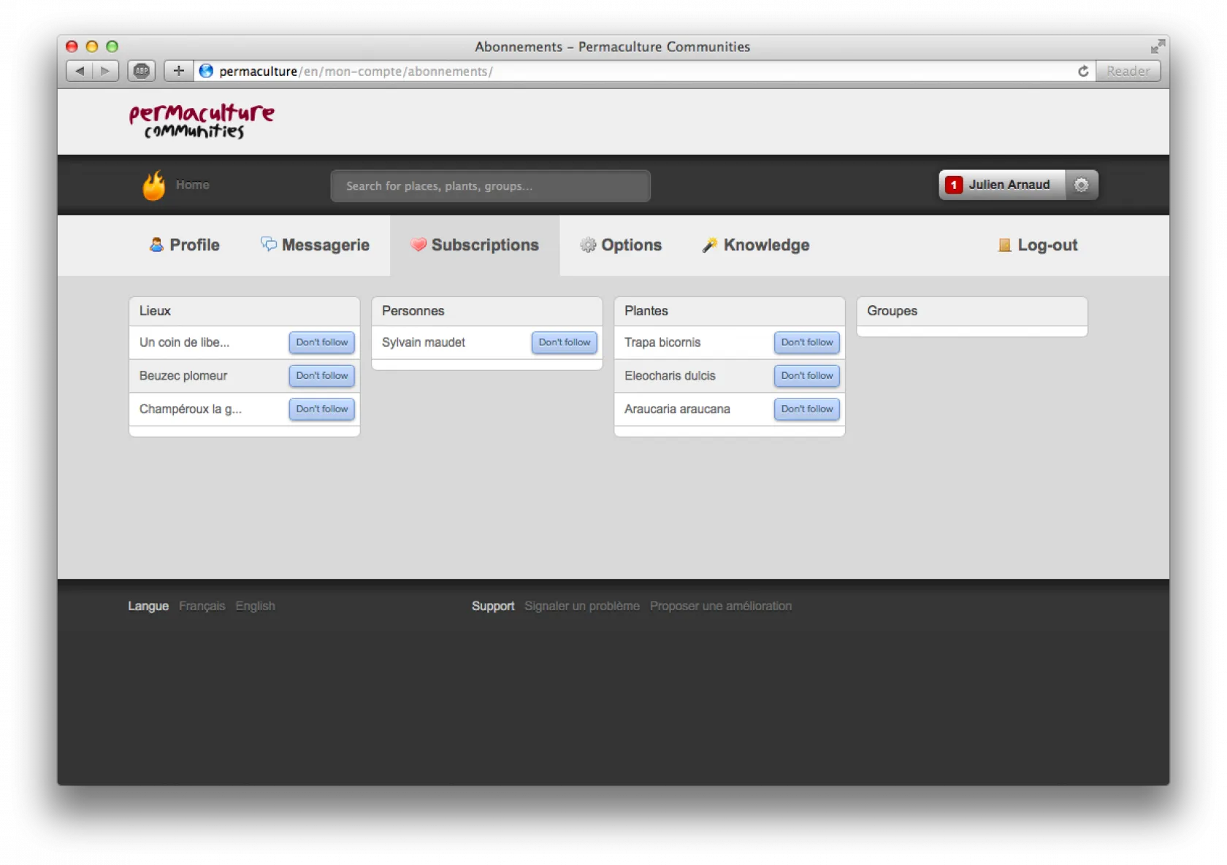
Task: Click the flame Home icon
Action: point(153,185)
